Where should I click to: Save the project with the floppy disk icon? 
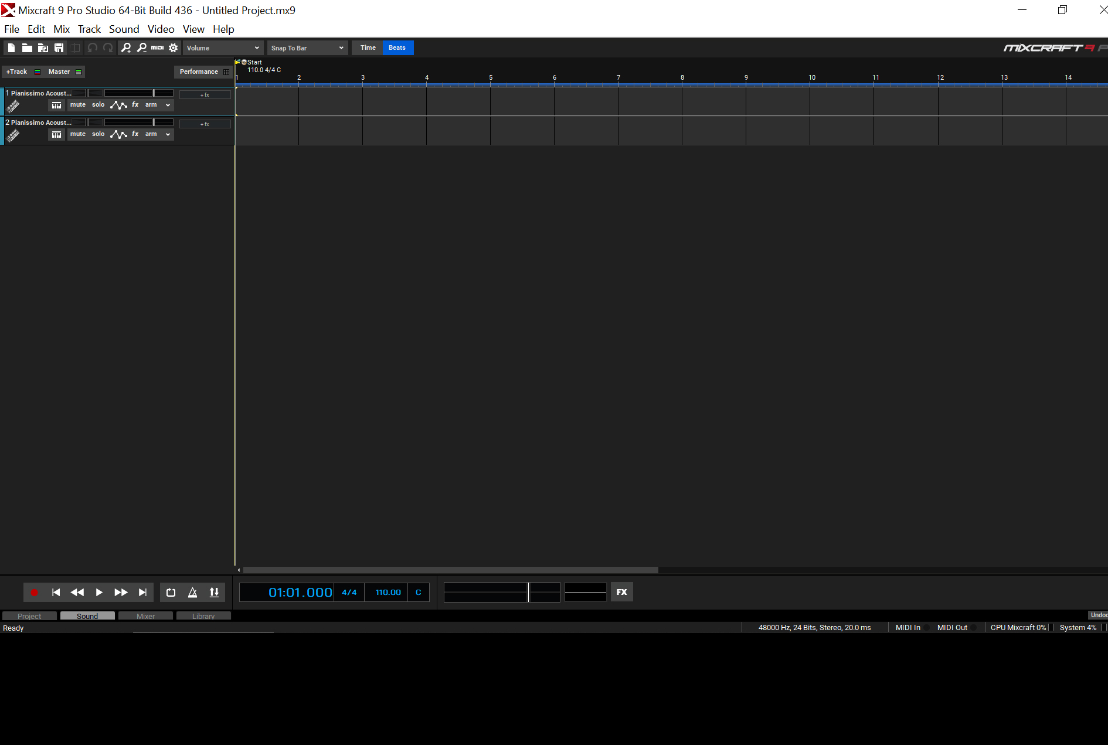(x=59, y=48)
